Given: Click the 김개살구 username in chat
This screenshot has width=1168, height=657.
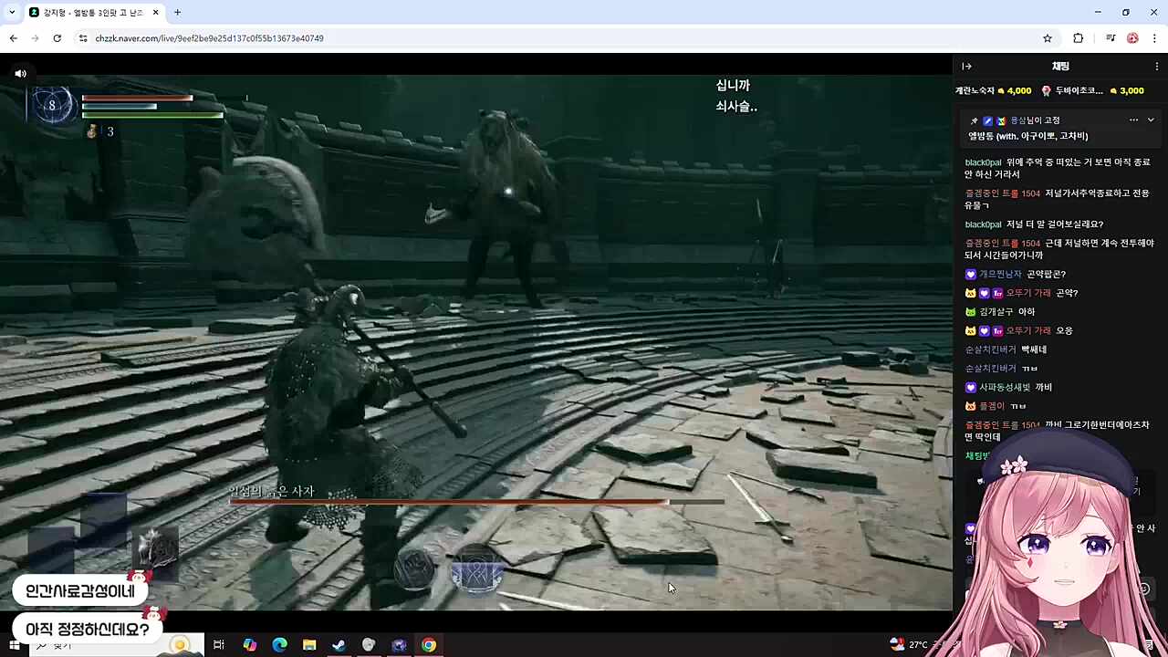Looking at the screenshot, I should pos(995,311).
